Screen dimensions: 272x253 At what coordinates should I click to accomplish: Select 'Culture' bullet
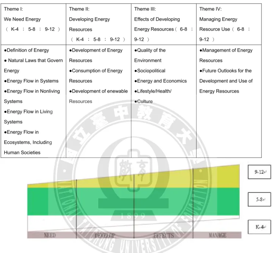click(143, 101)
